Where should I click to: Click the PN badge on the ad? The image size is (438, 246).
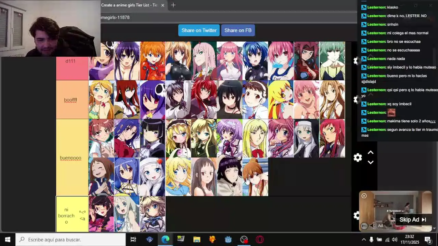[364, 225]
